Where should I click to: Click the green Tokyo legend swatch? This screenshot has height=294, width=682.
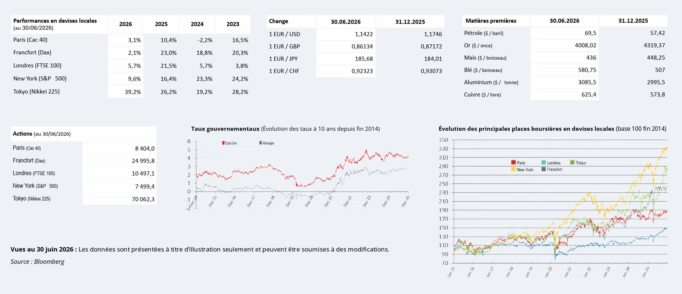pos(572,162)
